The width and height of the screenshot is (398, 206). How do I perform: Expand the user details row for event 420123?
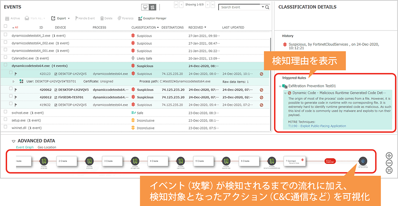tap(14, 81)
